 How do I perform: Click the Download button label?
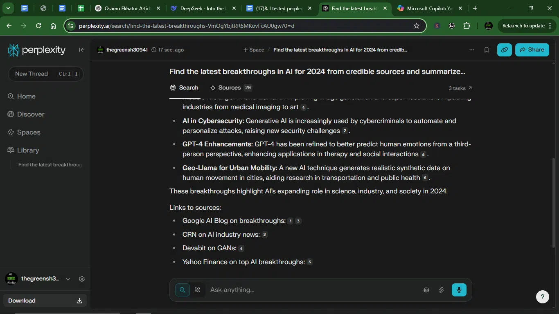click(x=22, y=301)
